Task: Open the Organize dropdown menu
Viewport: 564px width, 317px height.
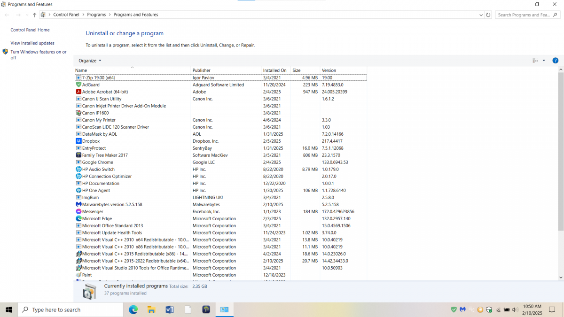Action: [90, 61]
